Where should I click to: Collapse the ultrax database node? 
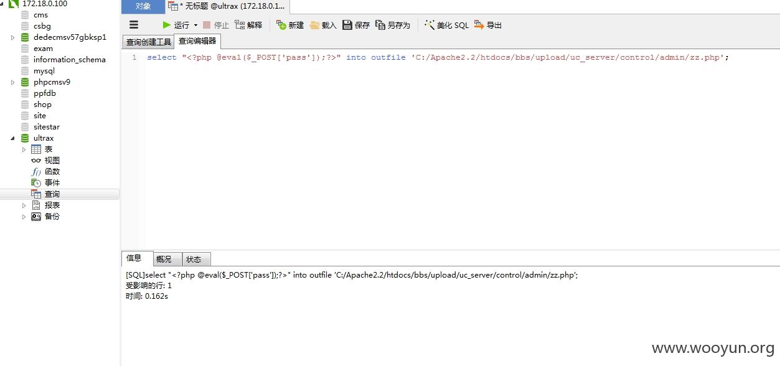(12, 138)
